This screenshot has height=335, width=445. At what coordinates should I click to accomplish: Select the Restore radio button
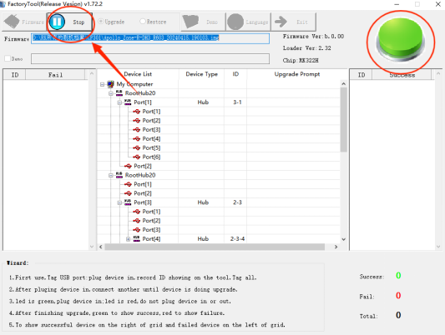coord(143,22)
